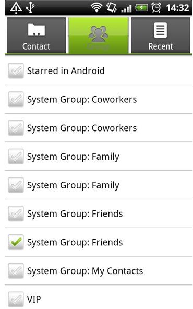Uncheck the green-ticked System Group: Friends checkbox
Screen dimensions: 193x309
16,242
